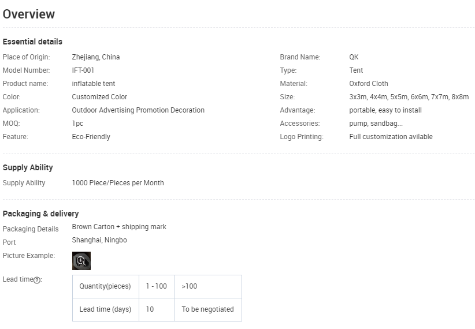Select model number IFT-001 text

(x=83, y=70)
